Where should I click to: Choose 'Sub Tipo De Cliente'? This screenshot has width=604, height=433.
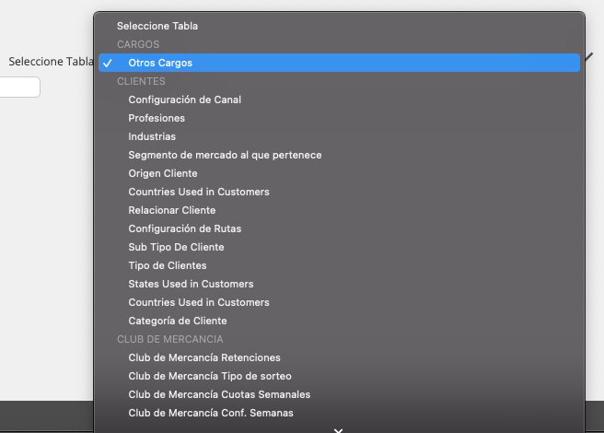coord(339,247)
